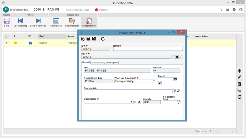Click the collapse chevrons icon in header
This screenshot has width=246, height=138.
click(x=221, y=10)
